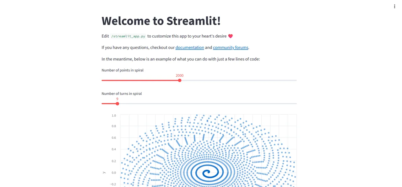Click the red value 9 above turns slider
The height and width of the screenshot is (187, 402).
coord(117,99)
